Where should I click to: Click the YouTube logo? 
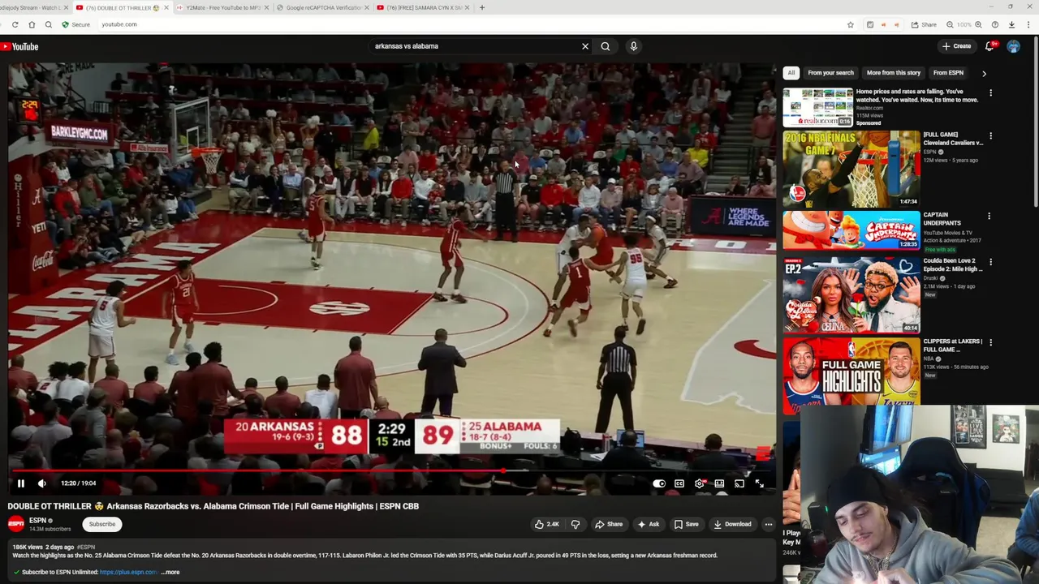19,46
